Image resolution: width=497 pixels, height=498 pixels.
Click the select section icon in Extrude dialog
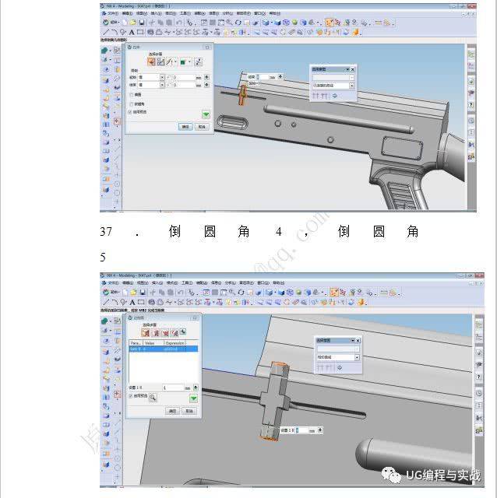(x=150, y=61)
